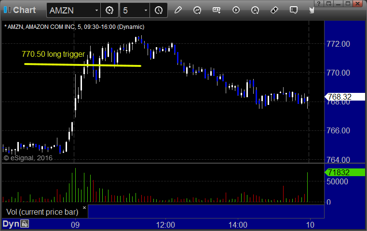Expand the AMZN symbol dropdown
The image size is (367, 231).
[x=96, y=10]
